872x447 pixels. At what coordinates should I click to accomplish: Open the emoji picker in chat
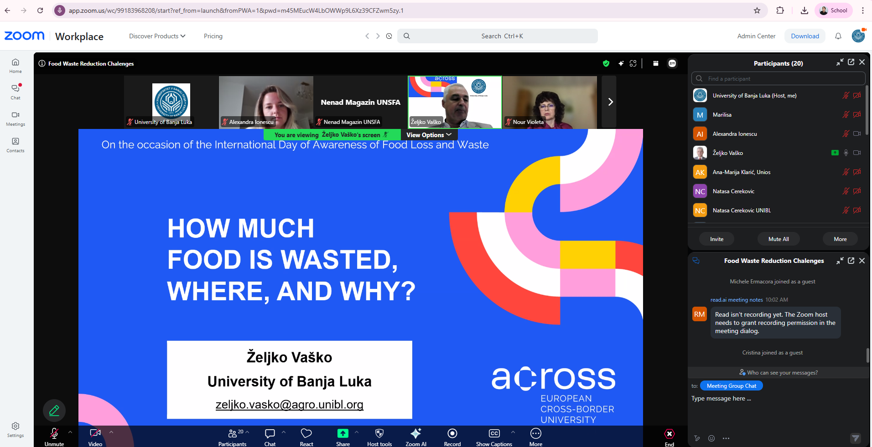(711, 438)
